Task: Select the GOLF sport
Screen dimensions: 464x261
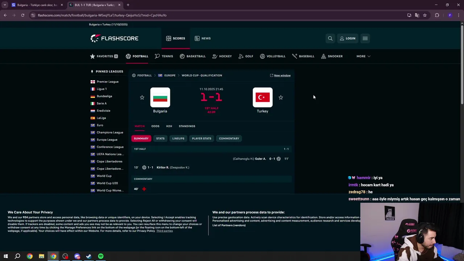Action: pyautogui.click(x=246, y=56)
